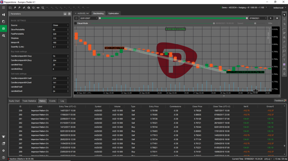Select the ellipse shape tool

point(284,55)
